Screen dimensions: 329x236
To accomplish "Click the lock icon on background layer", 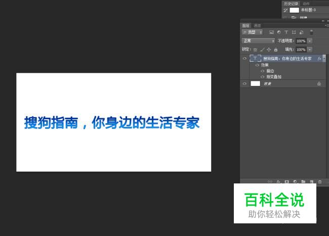I will (319, 84).
